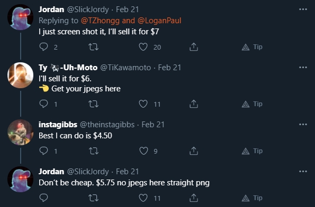Share instagibbs' $4.50 tweet
This screenshot has width=315, height=207.
[x=194, y=150]
